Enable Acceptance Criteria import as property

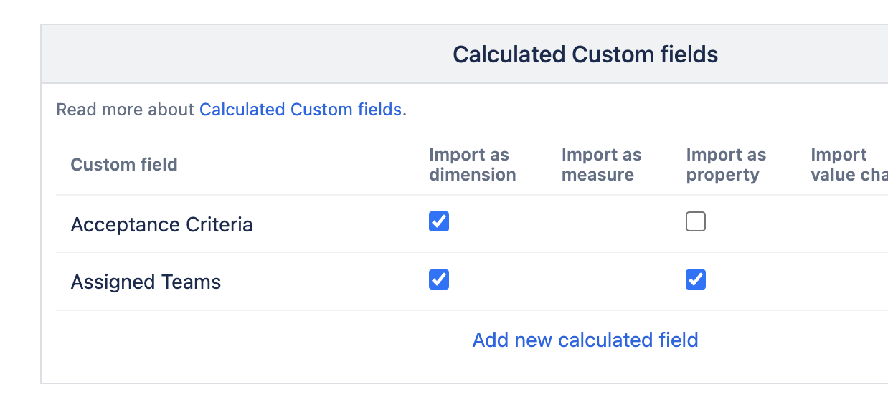(696, 222)
